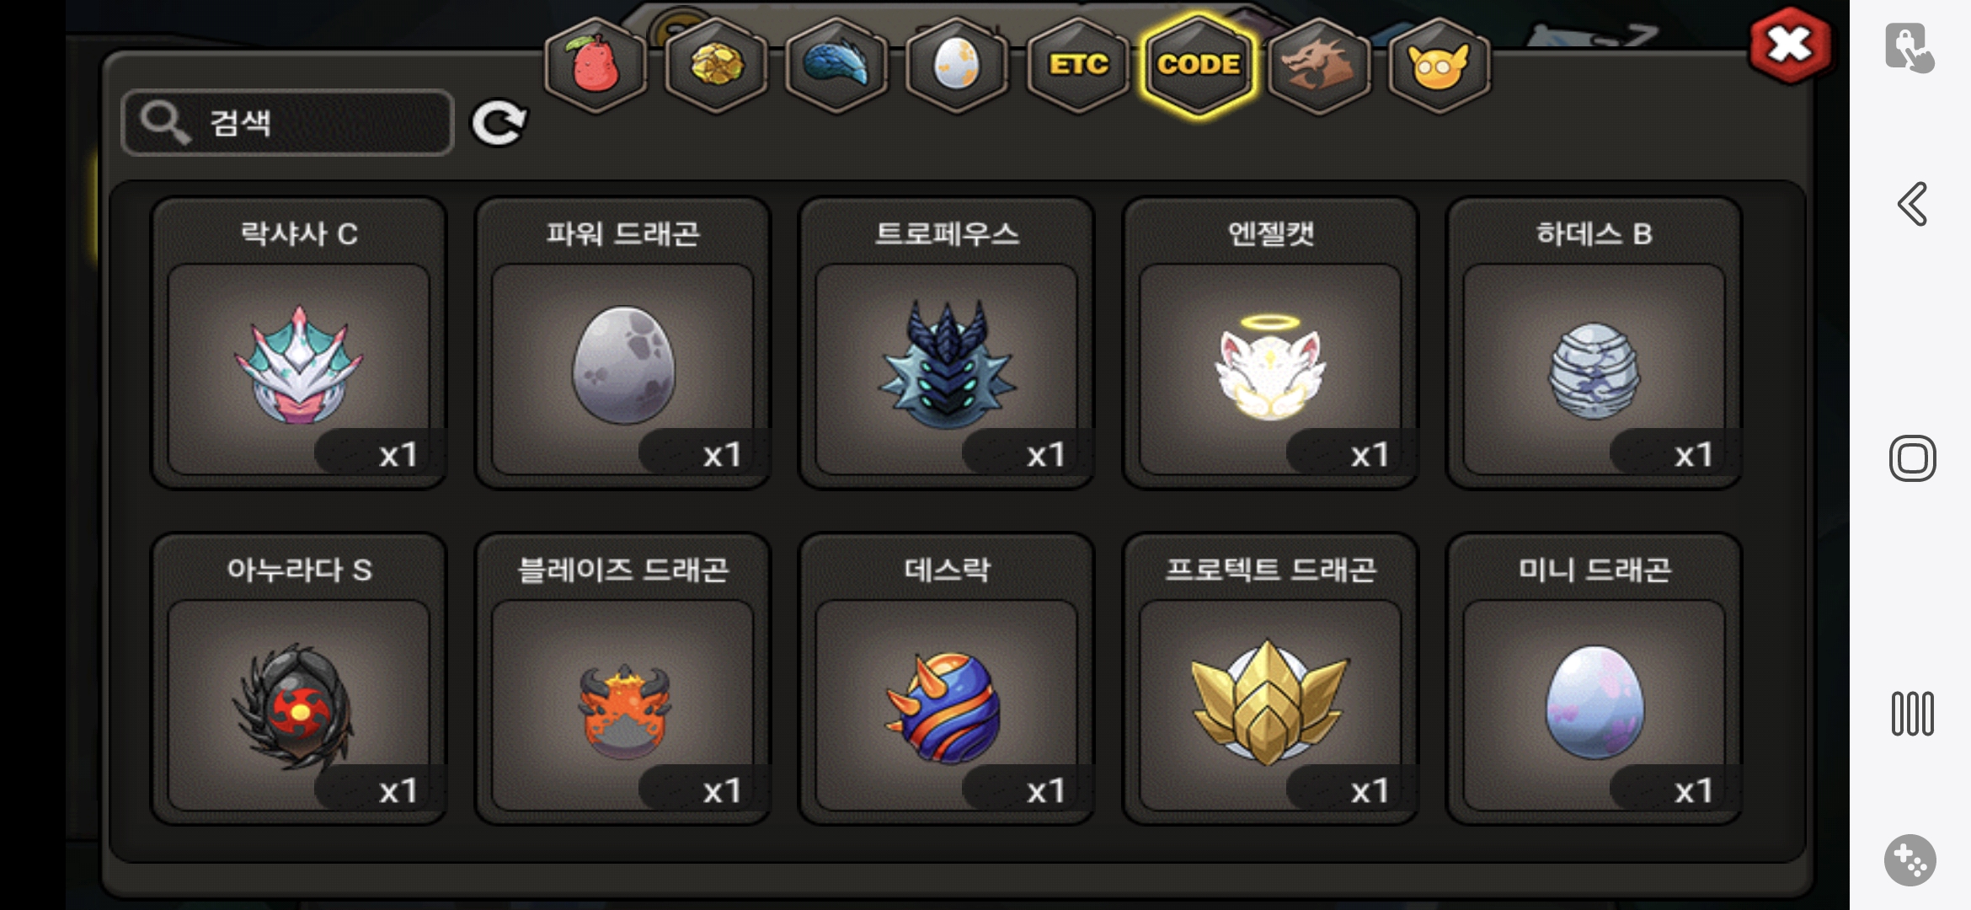This screenshot has width=1971, height=910.
Task: Select the 프로텍트 드래곤 golden egg
Action: coord(1270,679)
